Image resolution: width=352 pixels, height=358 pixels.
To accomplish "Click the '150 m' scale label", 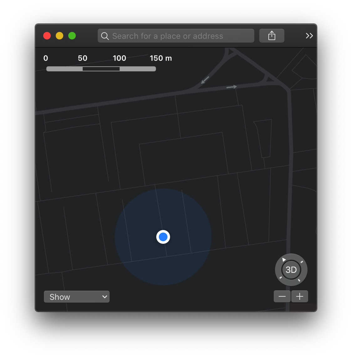I will 161,58.
